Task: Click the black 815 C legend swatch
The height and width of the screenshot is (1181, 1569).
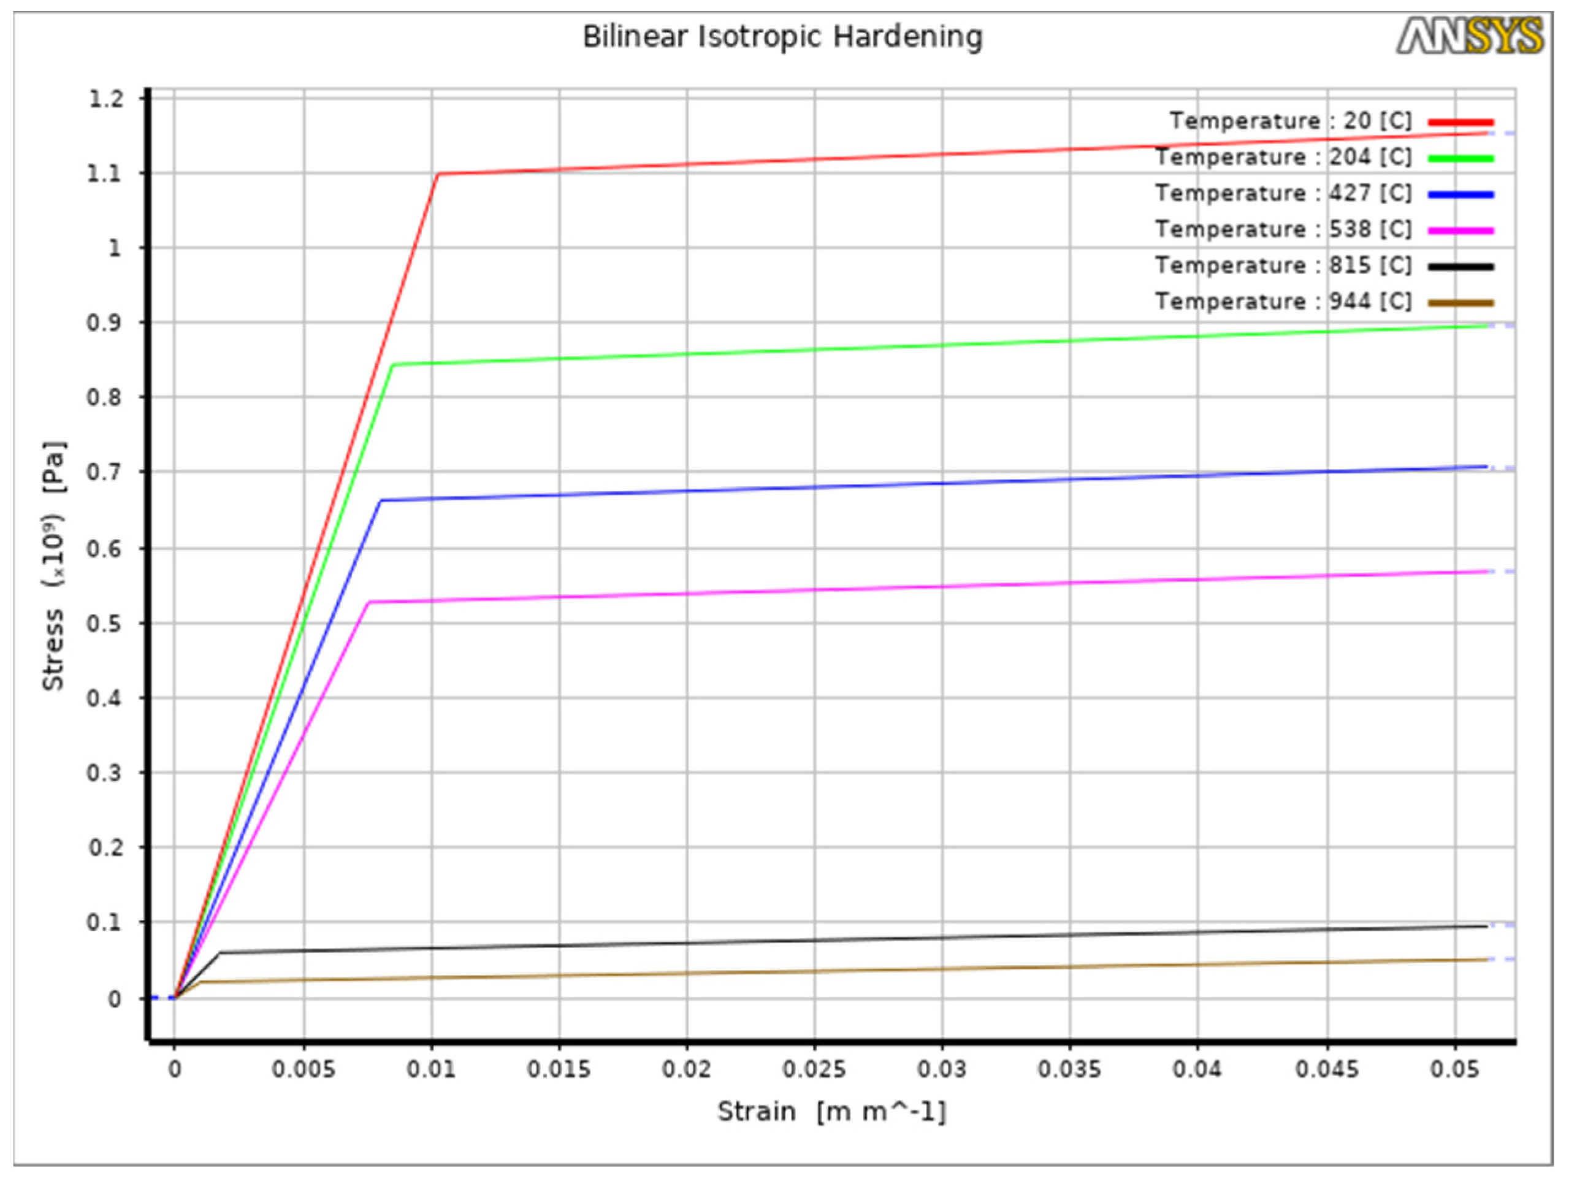Action: [1460, 267]
